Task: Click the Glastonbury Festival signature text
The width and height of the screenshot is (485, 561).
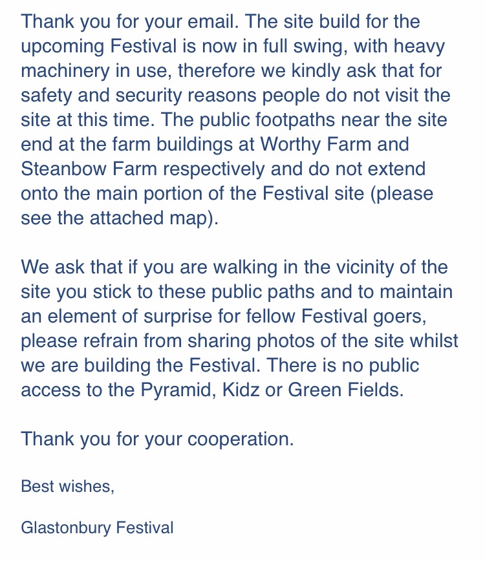Action: (97, 528)
